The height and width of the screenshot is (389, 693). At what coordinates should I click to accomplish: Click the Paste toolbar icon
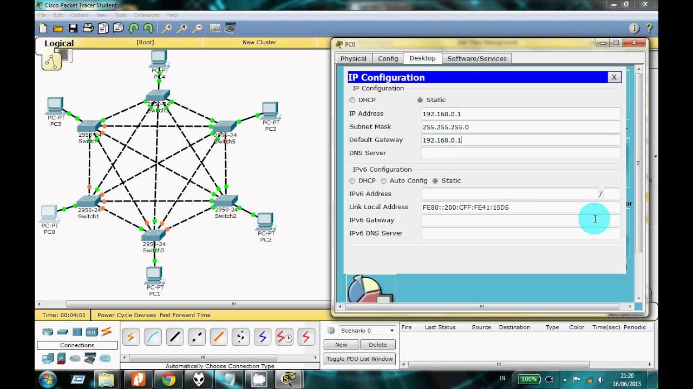117,28
